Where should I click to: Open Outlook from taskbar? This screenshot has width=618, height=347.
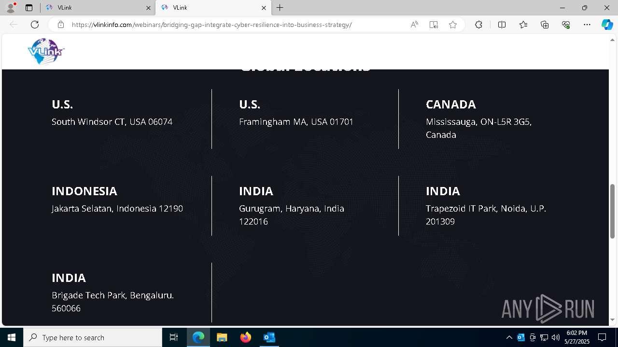[269, 337]
